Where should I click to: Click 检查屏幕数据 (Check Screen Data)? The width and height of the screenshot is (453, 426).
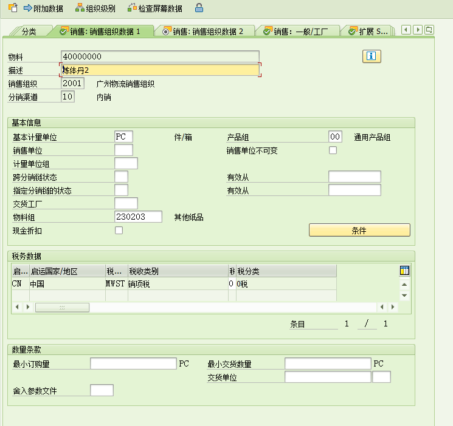[x=154, y=8]
